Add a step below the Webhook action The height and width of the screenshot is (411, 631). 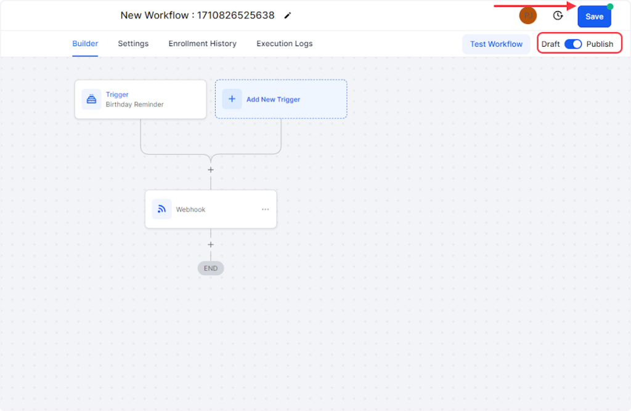211,245
